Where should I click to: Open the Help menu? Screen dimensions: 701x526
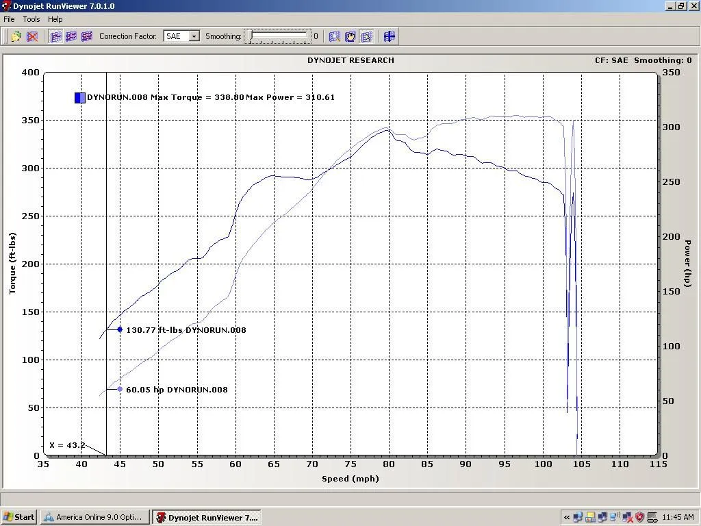(x=55, y=19)
